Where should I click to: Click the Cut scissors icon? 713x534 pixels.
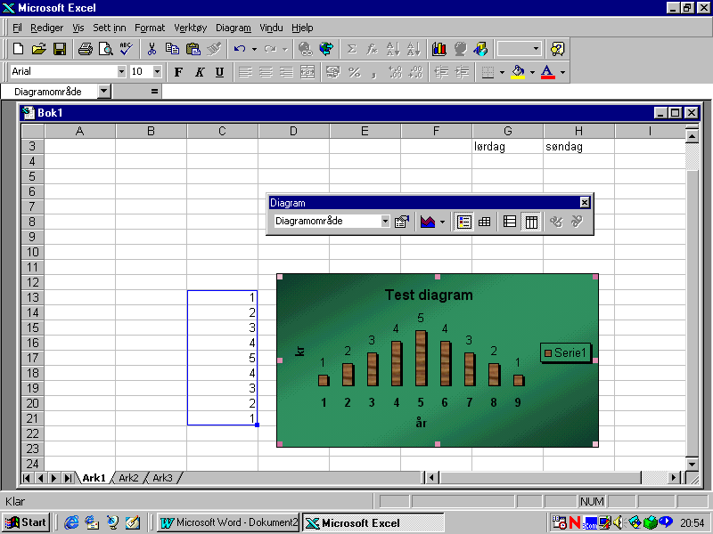(152, 49)
